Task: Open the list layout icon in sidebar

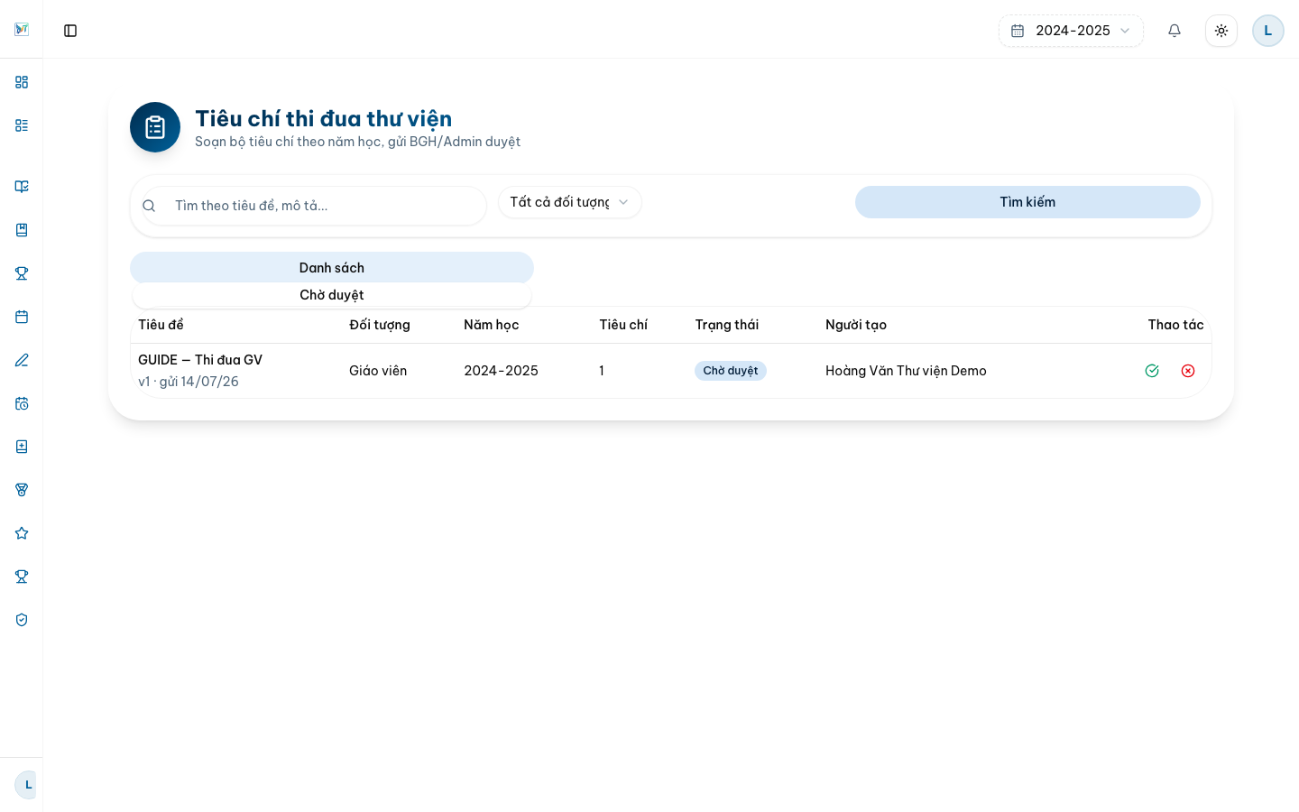Action: (x=22, y=125)
